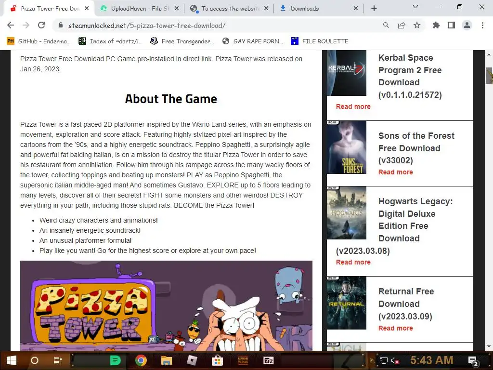Reload the current page

tap(41, 25)
